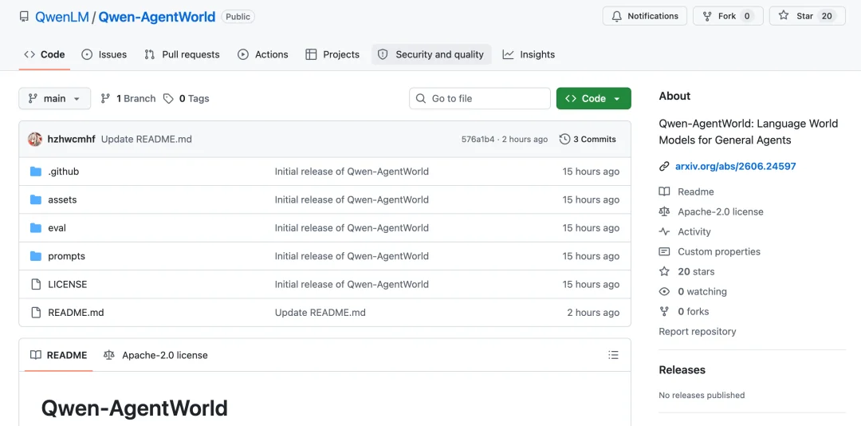
Task: Click the arxiv link chain icon
Action: (x=664, y=166)
